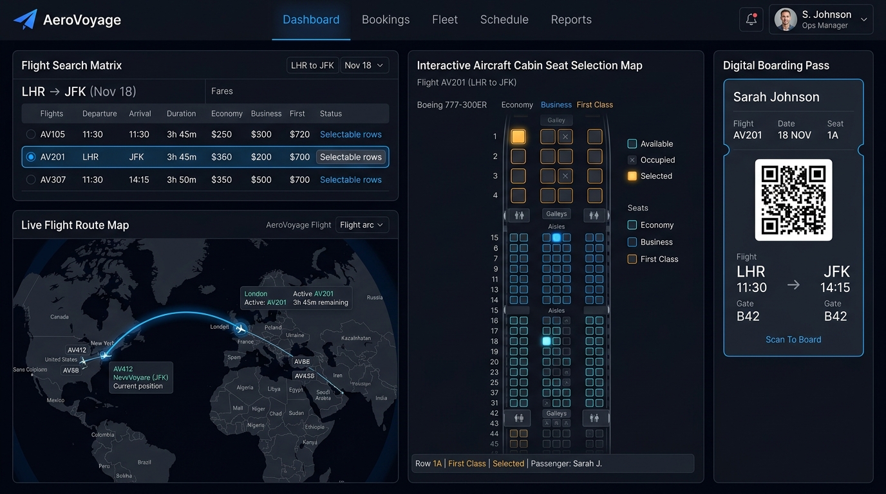Click the left lavatory icon below row 4

point(519,215)
